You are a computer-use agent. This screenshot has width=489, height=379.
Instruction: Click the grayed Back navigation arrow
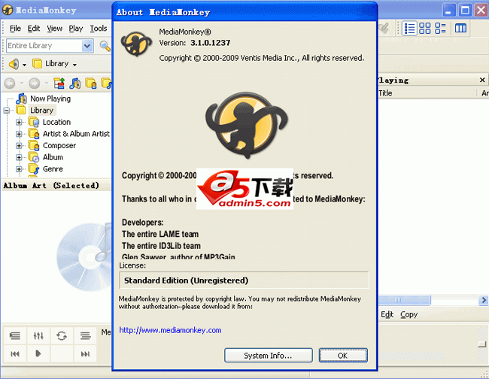pos(10,83)
